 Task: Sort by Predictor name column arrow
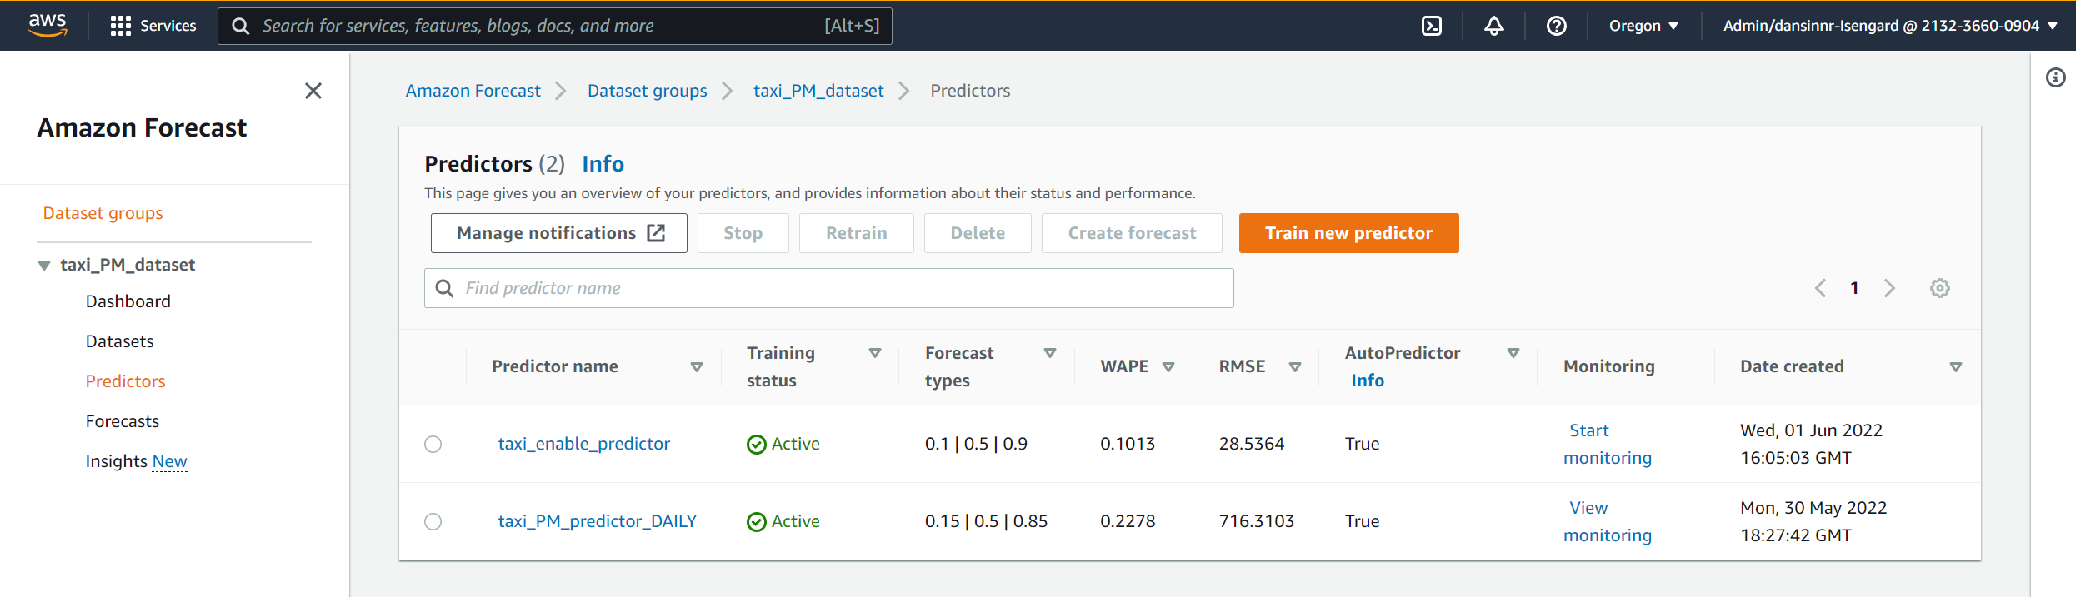[x=696, y=366]
